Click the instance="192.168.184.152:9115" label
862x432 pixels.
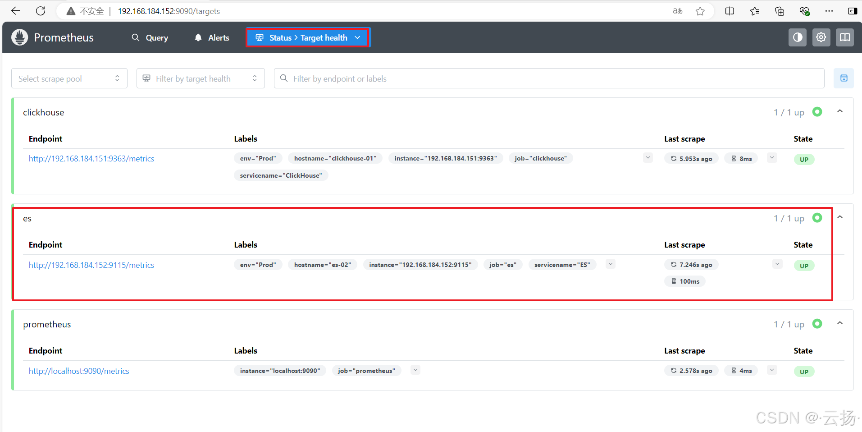(420, 265)
